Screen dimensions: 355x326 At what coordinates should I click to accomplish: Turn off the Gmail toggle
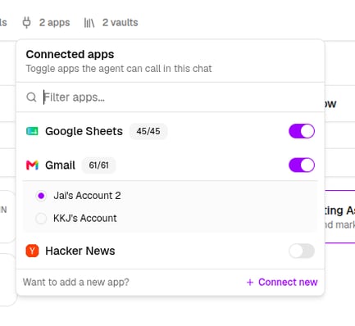coord(302,165)
